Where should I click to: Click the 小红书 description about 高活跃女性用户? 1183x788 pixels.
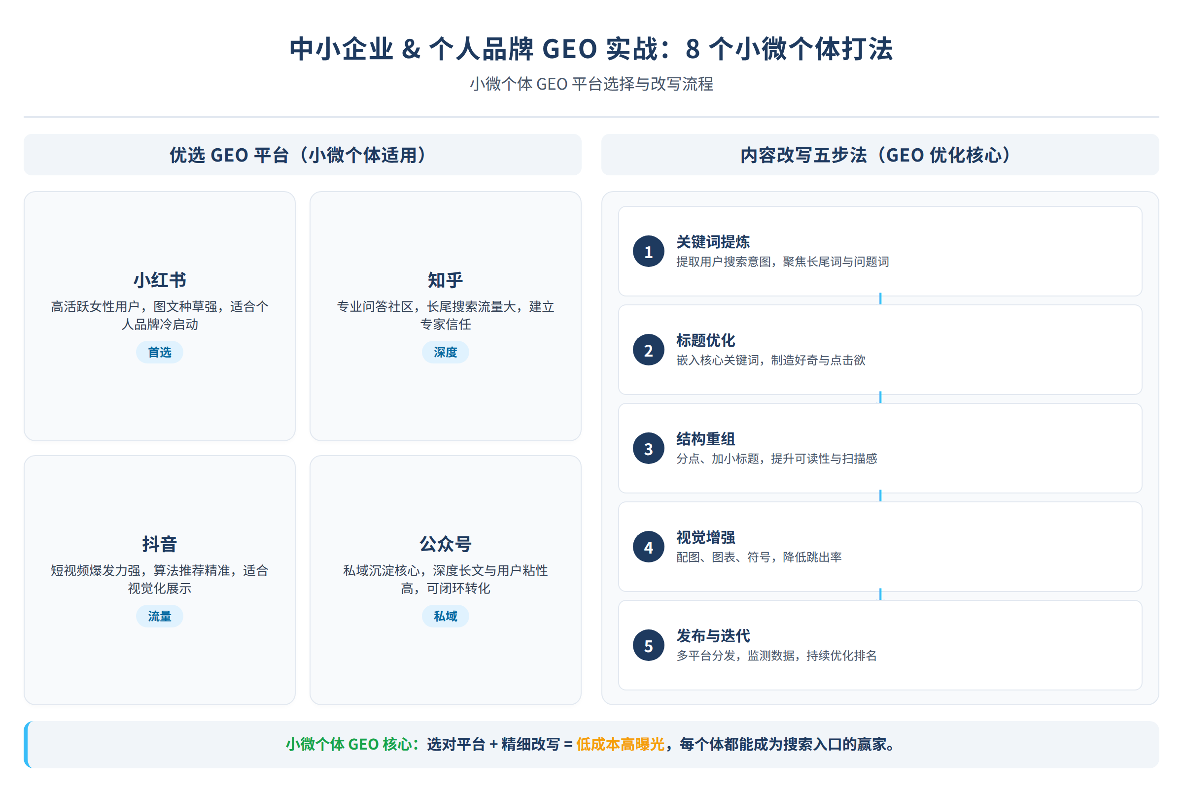click(159, 315)
